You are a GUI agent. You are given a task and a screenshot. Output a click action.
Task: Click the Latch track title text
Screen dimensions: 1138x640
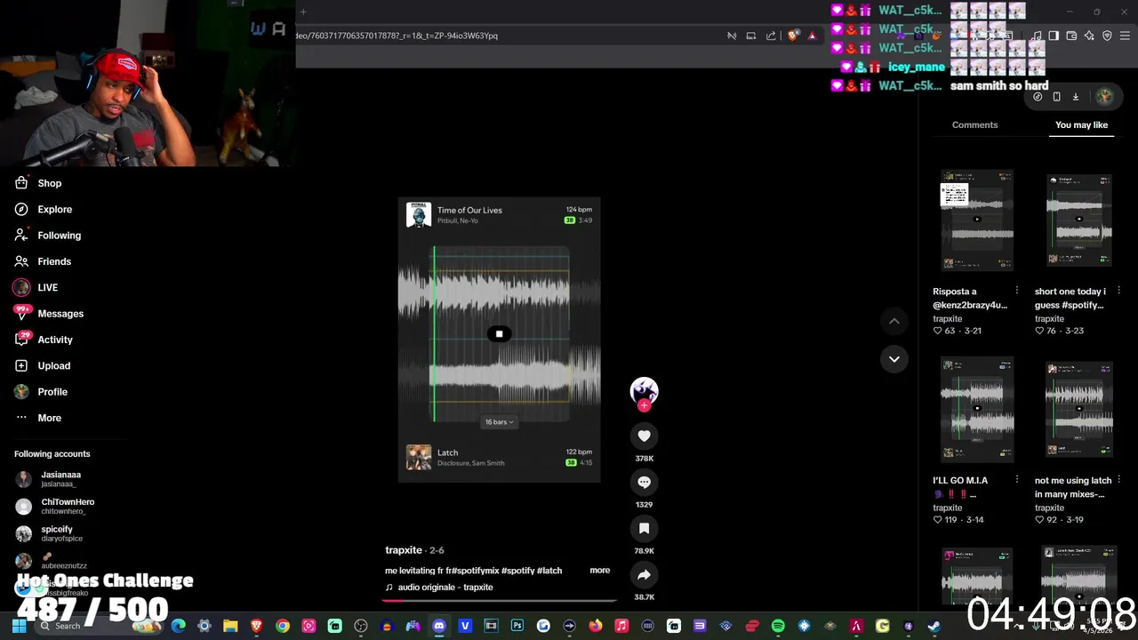pos(447,452)
